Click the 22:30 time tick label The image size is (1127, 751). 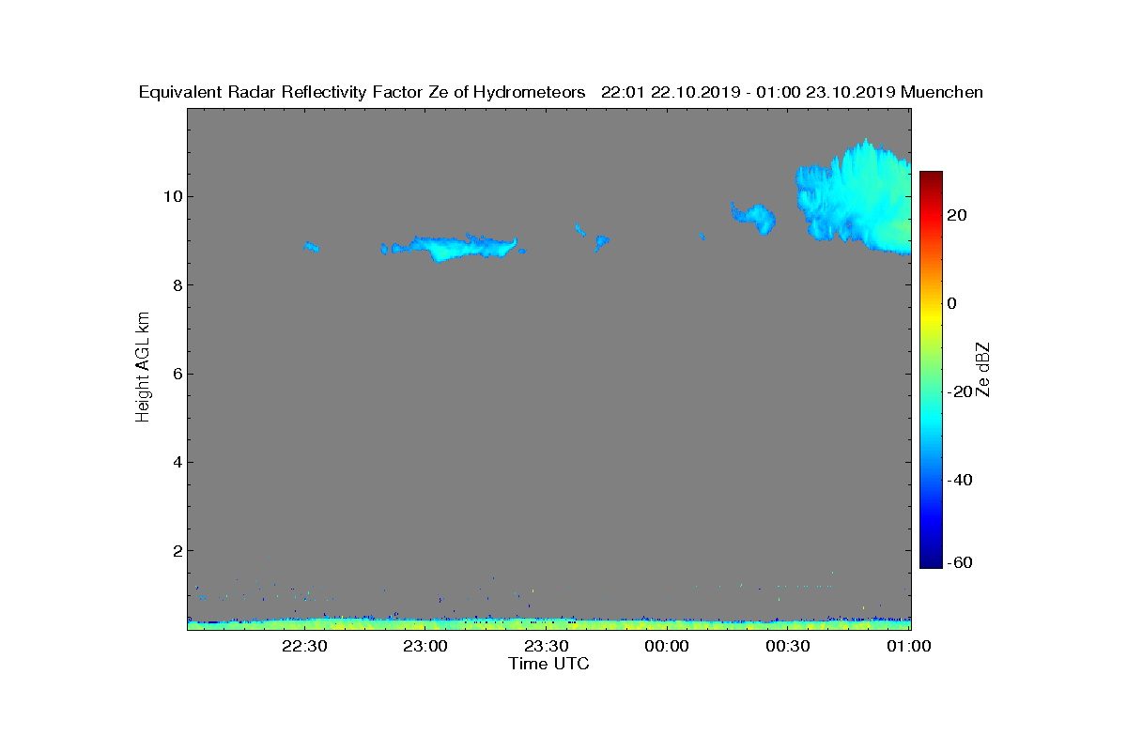coord(304,646)
